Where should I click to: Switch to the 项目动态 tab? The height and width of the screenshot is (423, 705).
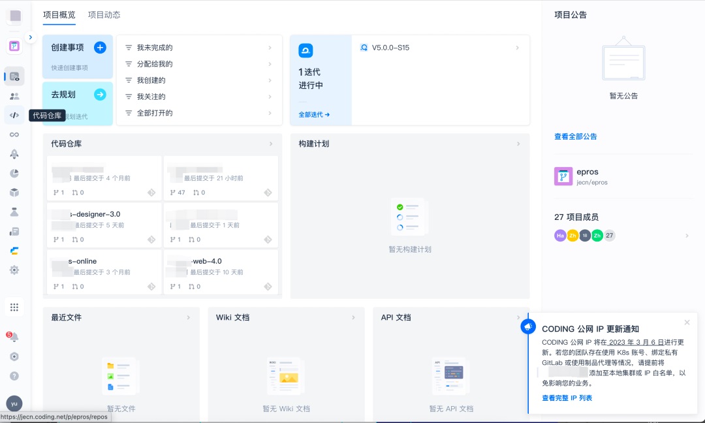[x=104, y=15]
